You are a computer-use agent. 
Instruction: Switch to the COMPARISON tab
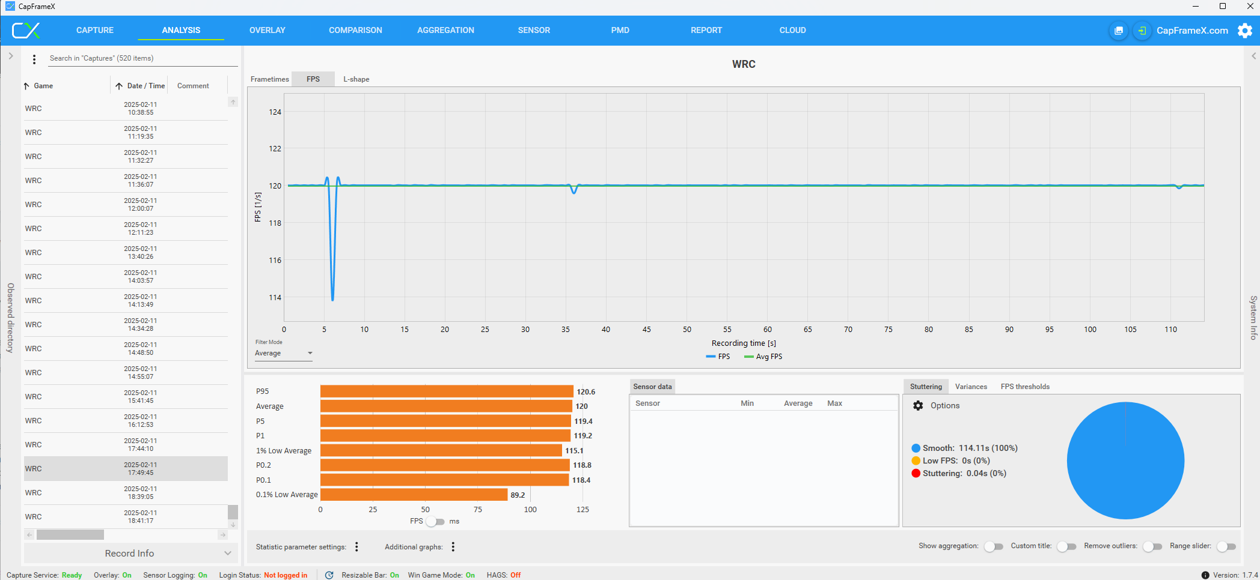pos(355,31)
